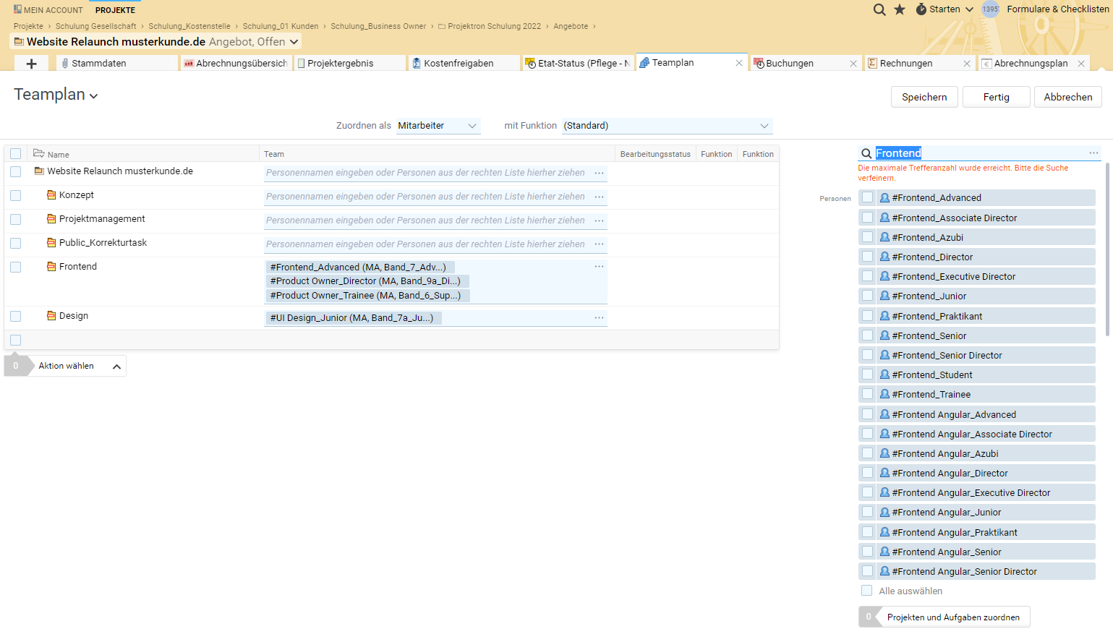Click the paperclip icon on the Stammdaten tab
The image size is (1113, 642).
(64, 62)
